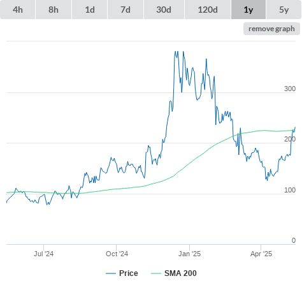Click the 300 y-axis gridline label
The height and width of the screenshot is (290, 302).
click(x=290, y=89)
